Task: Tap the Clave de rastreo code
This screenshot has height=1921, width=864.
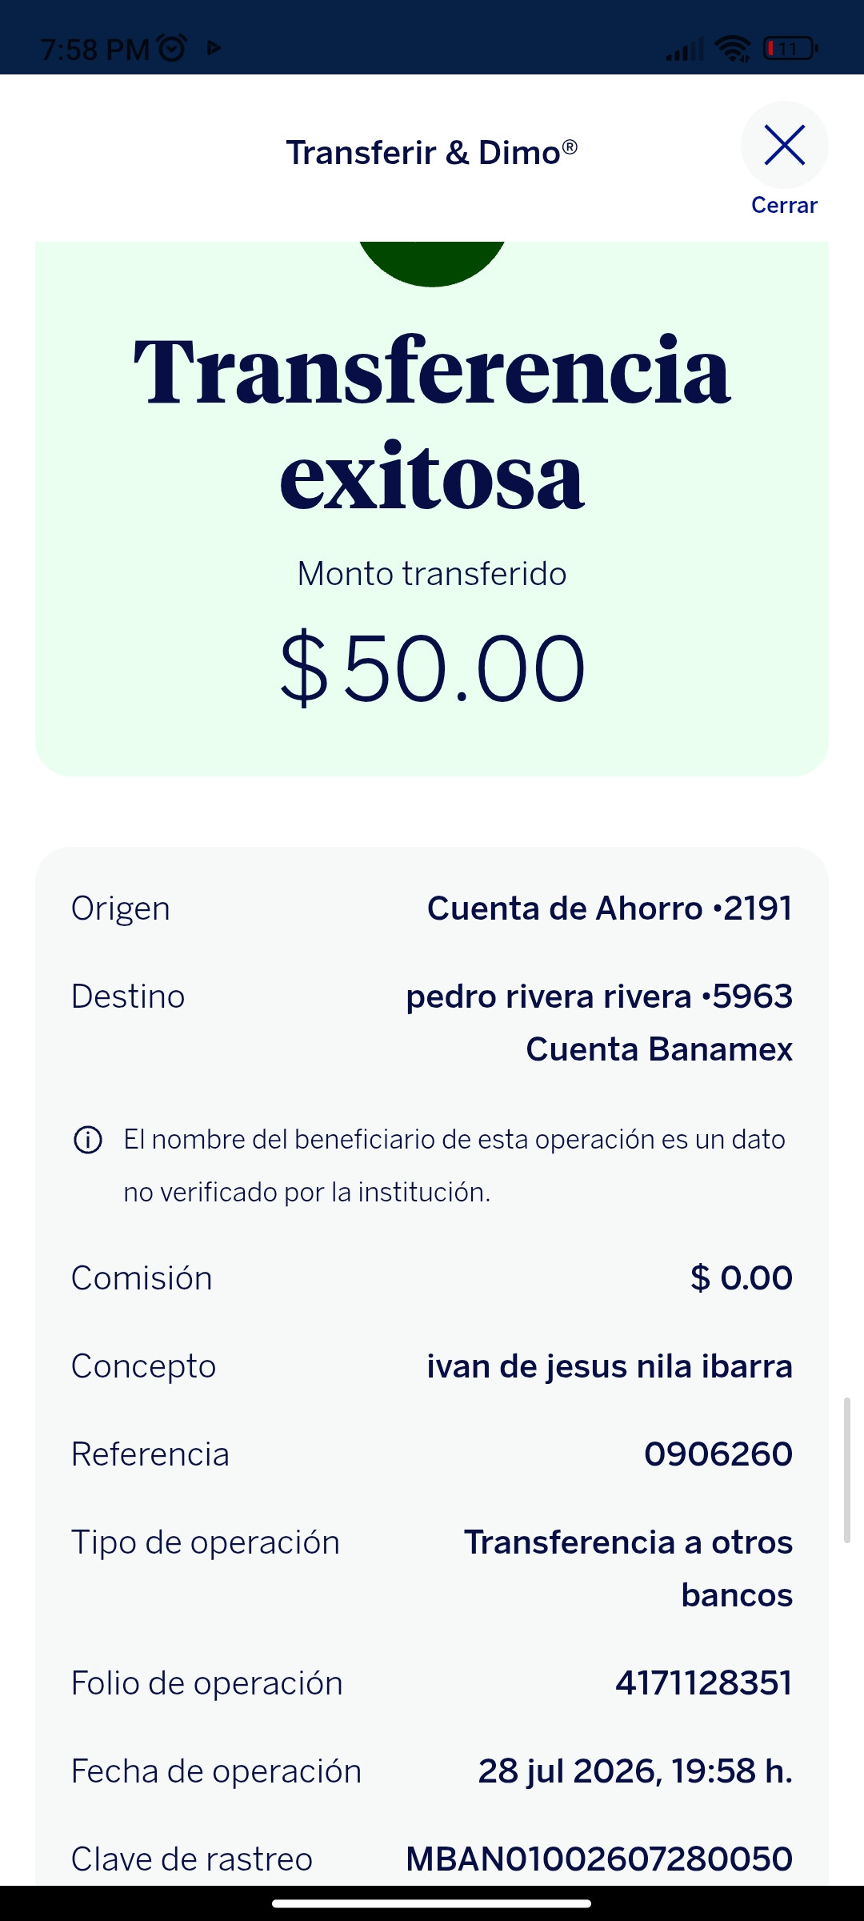Action: 599,1859
